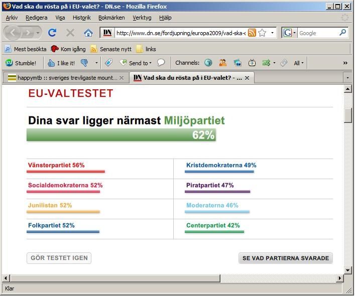Show more toolbar items chevron
The image size is (355, 296).
[345, 63]
